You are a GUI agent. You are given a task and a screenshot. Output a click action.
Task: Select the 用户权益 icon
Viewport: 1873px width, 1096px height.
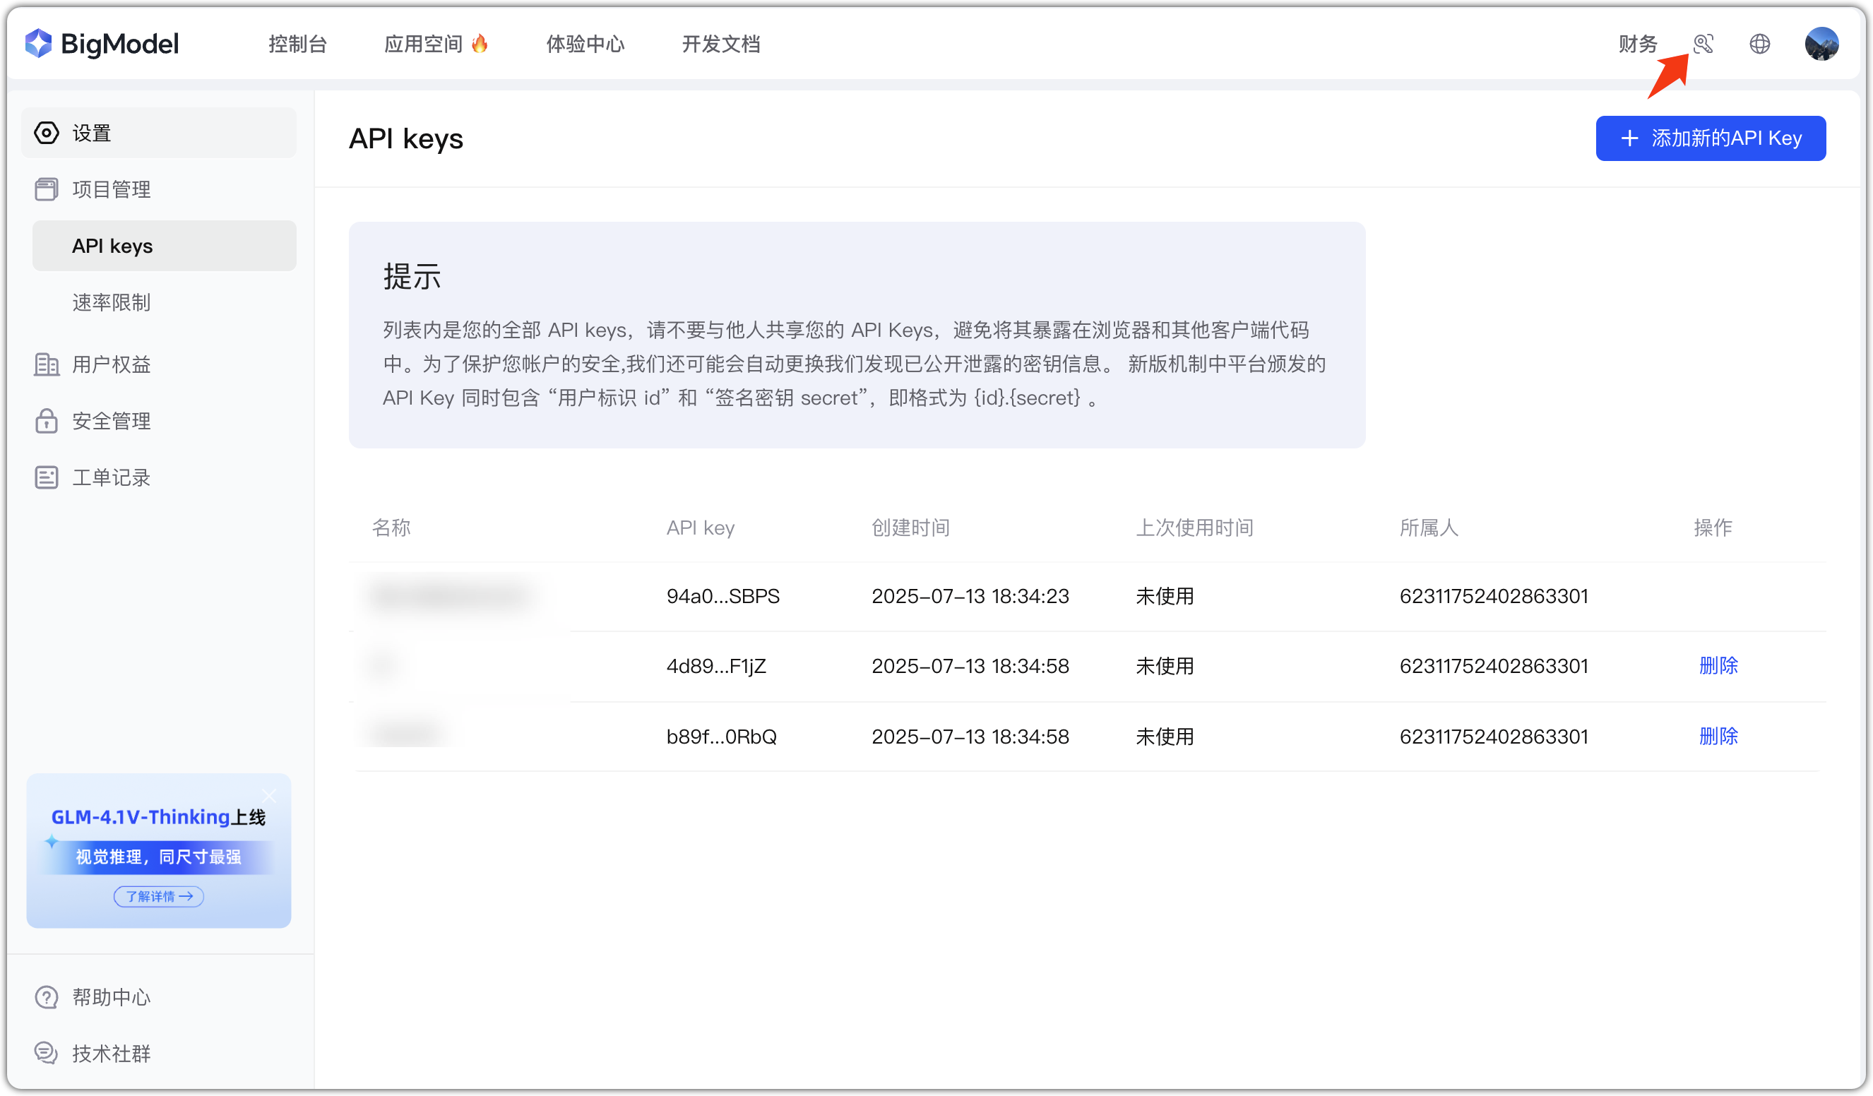(46, 364)
